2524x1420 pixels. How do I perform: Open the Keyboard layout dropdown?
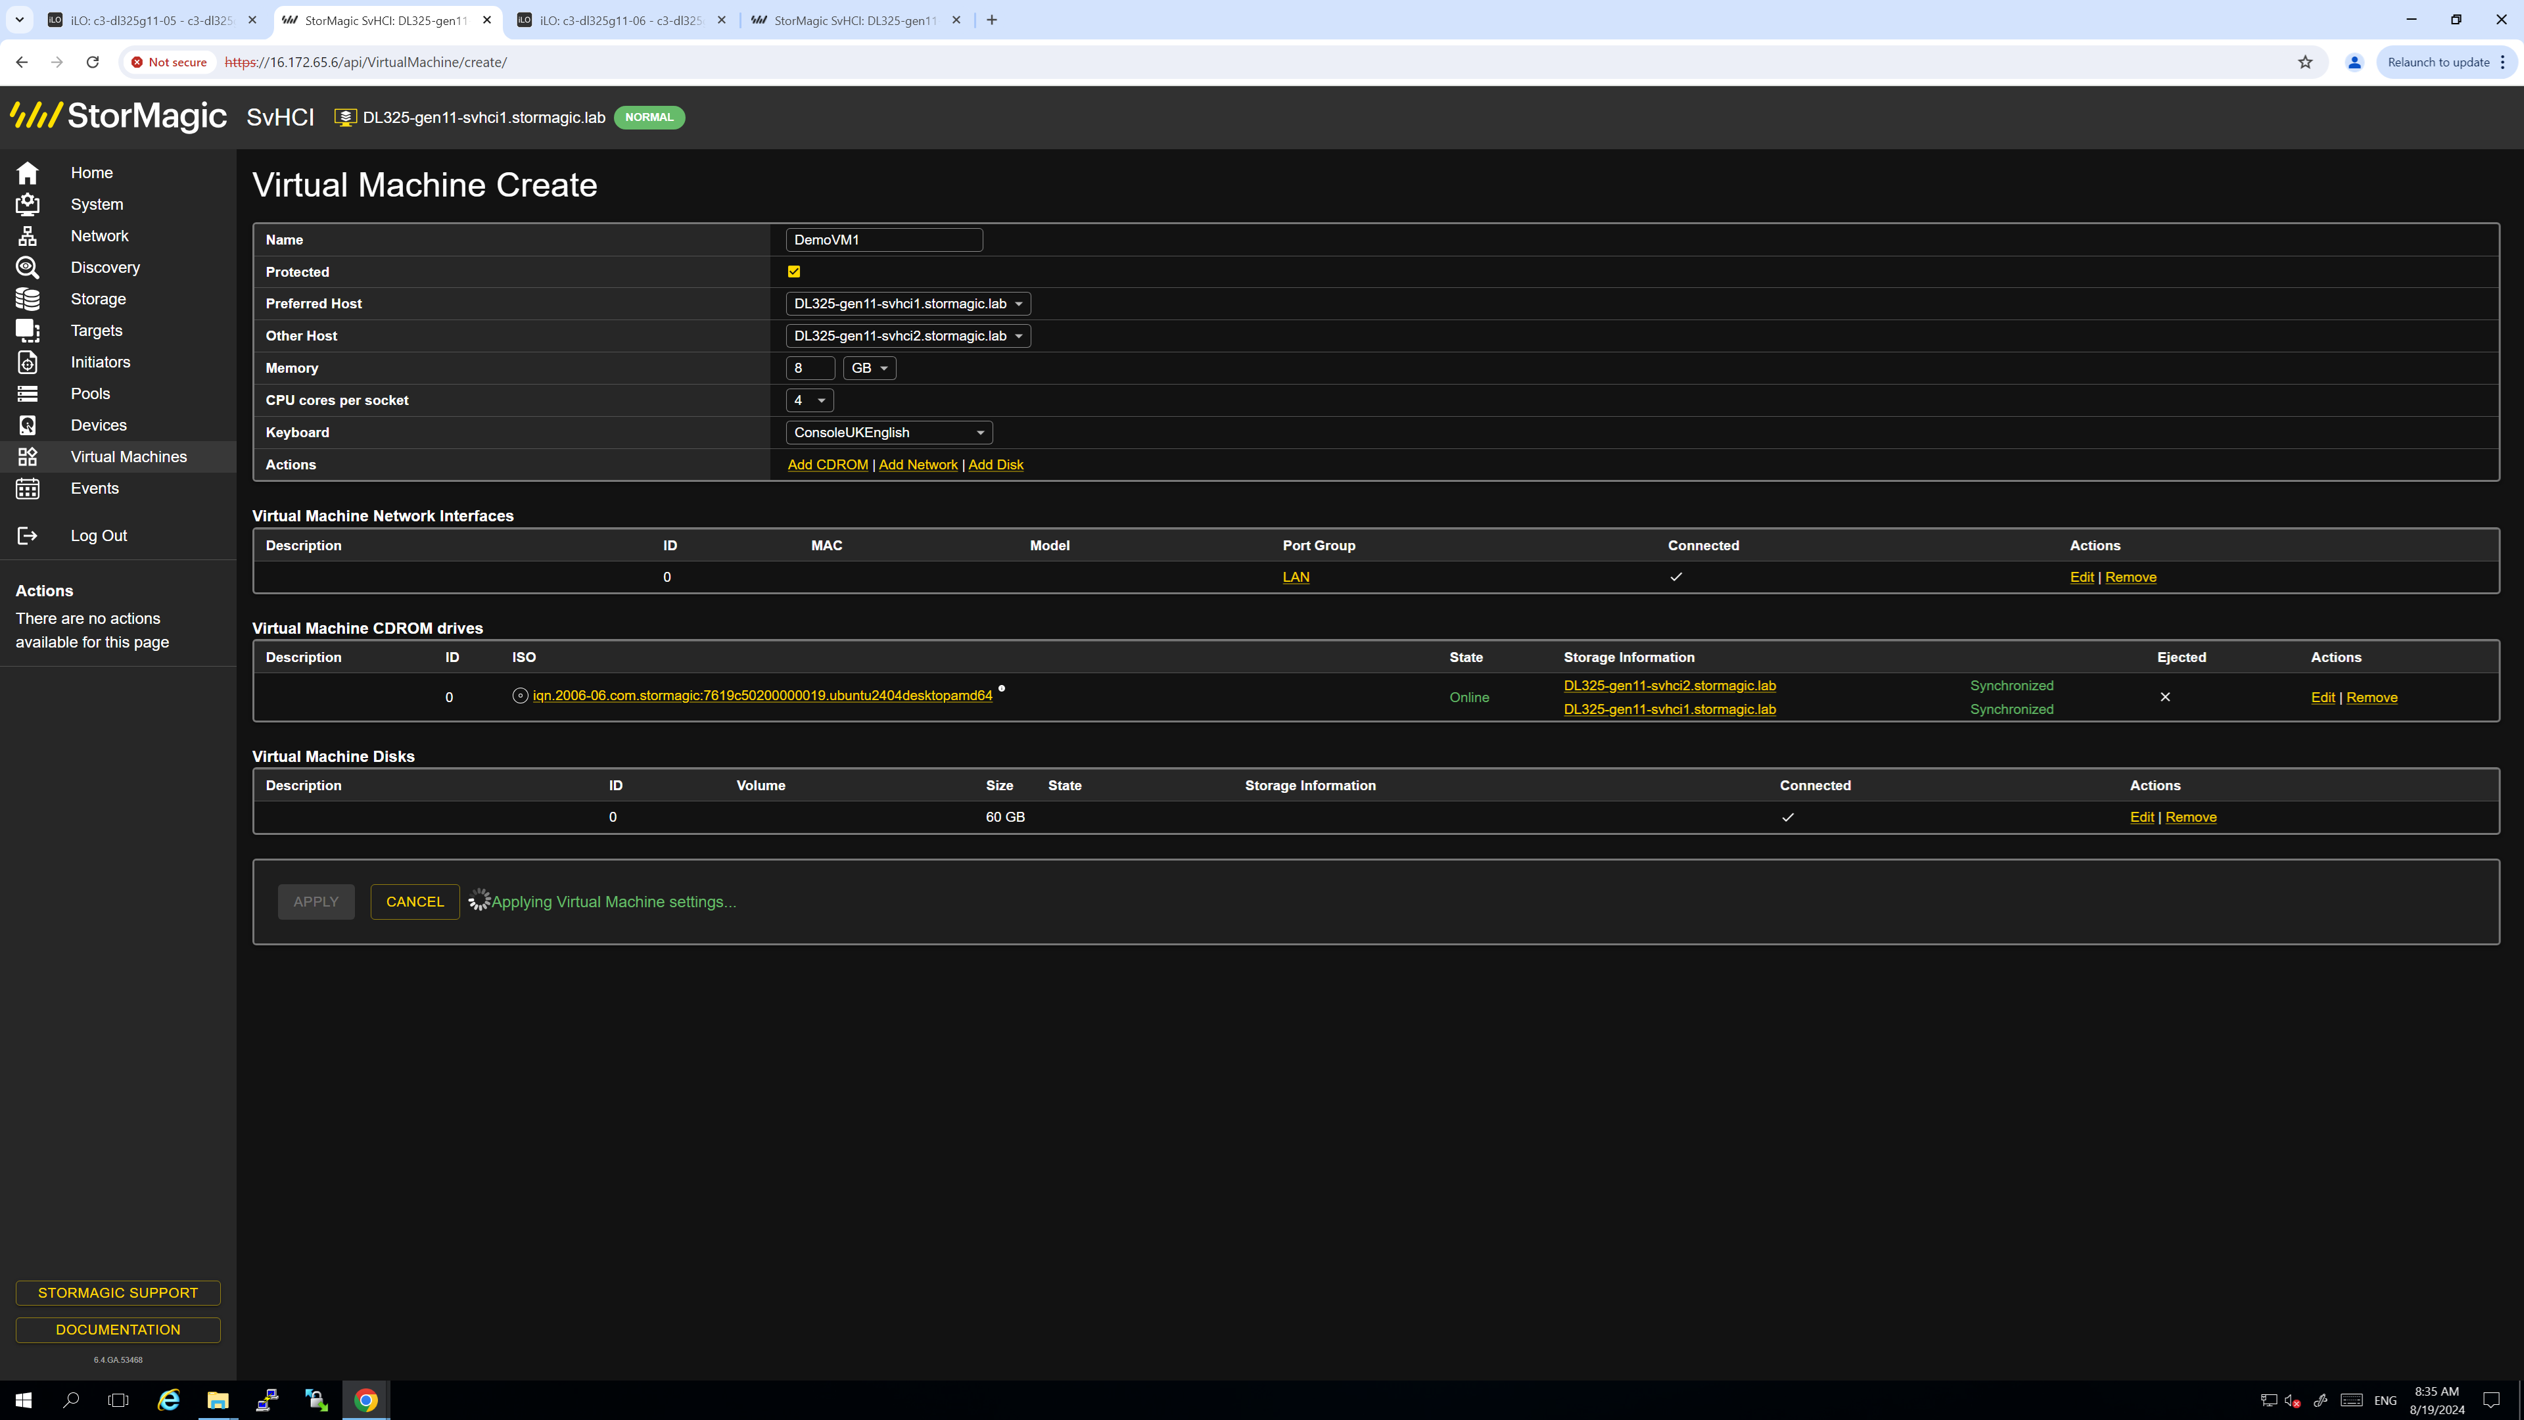[x=889, y=432]
